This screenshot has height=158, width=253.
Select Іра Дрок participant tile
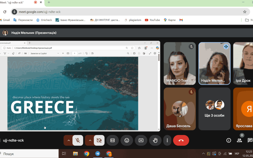[243, 64]
